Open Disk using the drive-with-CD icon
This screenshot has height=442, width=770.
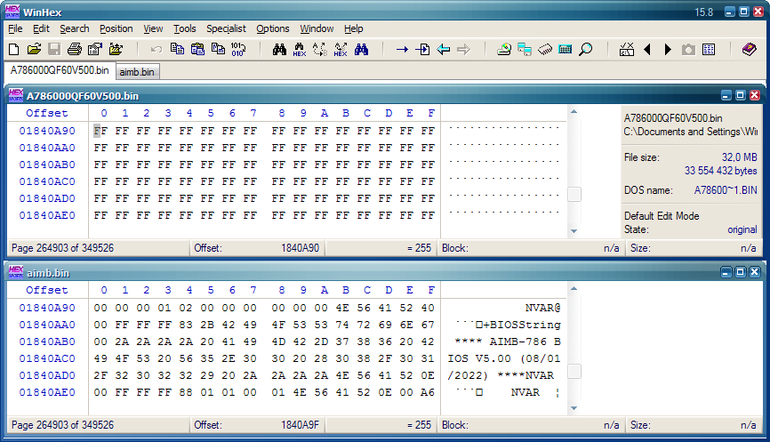[x=504, y=49]
